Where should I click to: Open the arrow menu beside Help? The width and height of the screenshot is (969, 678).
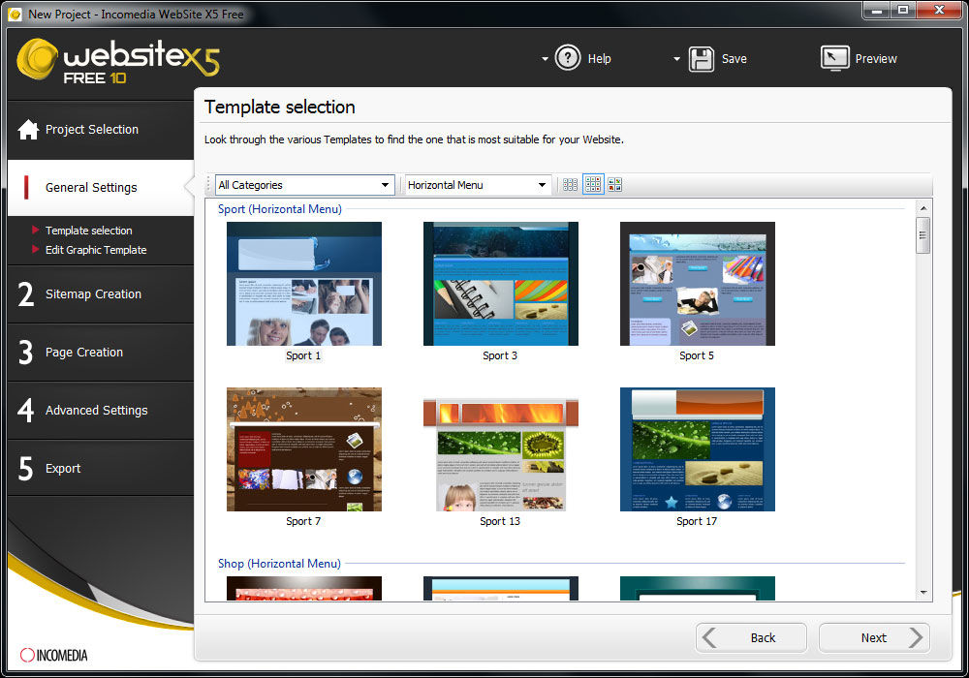pyautogui.click(x=545, y=59)
